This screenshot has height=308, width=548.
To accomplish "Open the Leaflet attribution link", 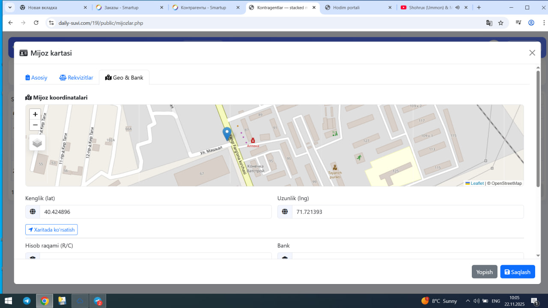I will coord(477,183).
